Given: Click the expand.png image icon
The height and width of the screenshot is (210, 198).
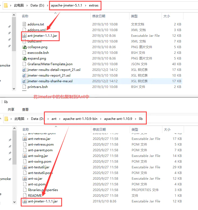Looking at the screenshot, I should point(24,58).
